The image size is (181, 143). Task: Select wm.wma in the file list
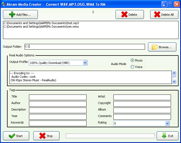pyautogui.click(x=41, y=27)
